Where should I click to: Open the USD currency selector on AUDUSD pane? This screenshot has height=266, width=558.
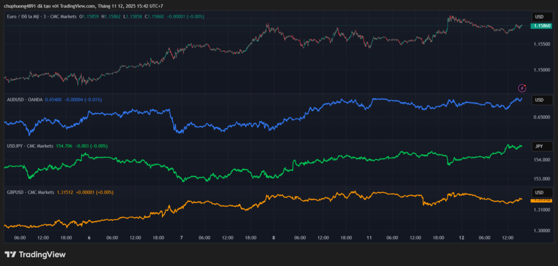[539, 100]
